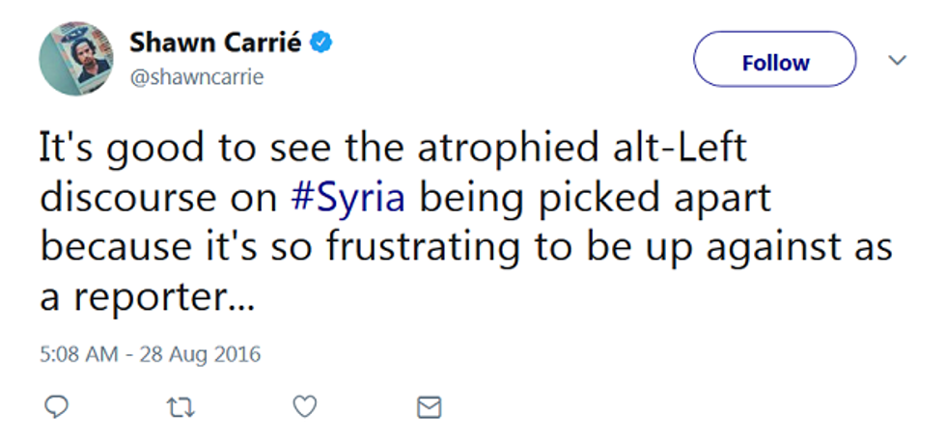946x442 pixels.
Task: Click the blue verified badge
Action: point(325,43)
